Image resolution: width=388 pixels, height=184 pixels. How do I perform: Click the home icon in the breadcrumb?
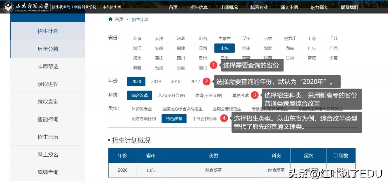[110, 20]
